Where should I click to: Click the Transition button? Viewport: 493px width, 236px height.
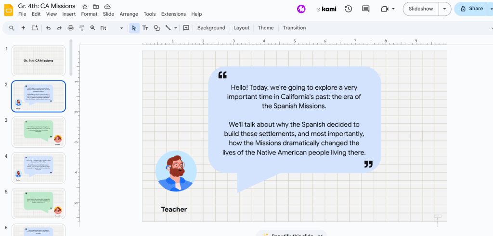[294, 28]
